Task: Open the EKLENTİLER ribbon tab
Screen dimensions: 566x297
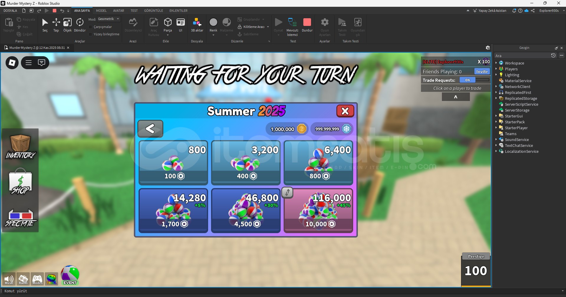Action: (x=178, y=11)
